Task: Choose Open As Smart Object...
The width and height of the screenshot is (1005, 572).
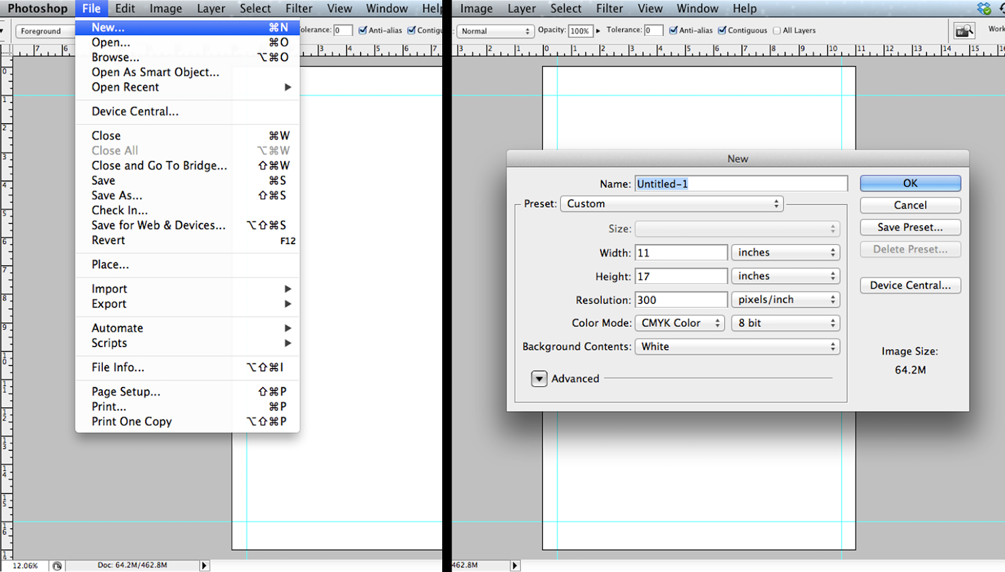Action: pos(187,72)
